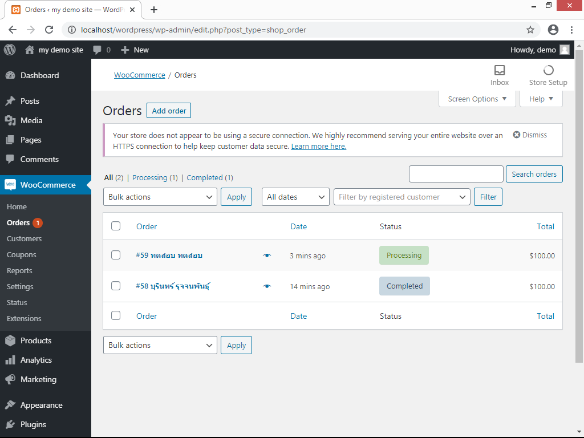Image resolution: width=584 pixels, height=438 pixels.
Task: Open top Bulk actions dropdown
Action: (x=160, y=197)
